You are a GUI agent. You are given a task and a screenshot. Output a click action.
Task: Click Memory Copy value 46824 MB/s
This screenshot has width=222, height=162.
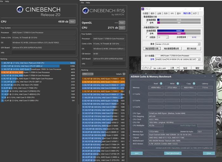point(189,87)
